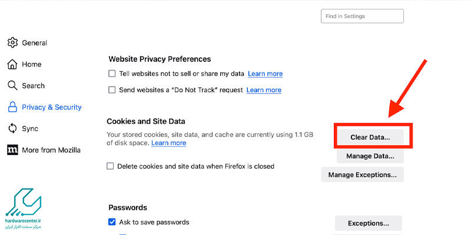471x235 pixels.
Task: Follow Learn more link under Cookies
Action: pyautogui.click(x=168, y=143)
